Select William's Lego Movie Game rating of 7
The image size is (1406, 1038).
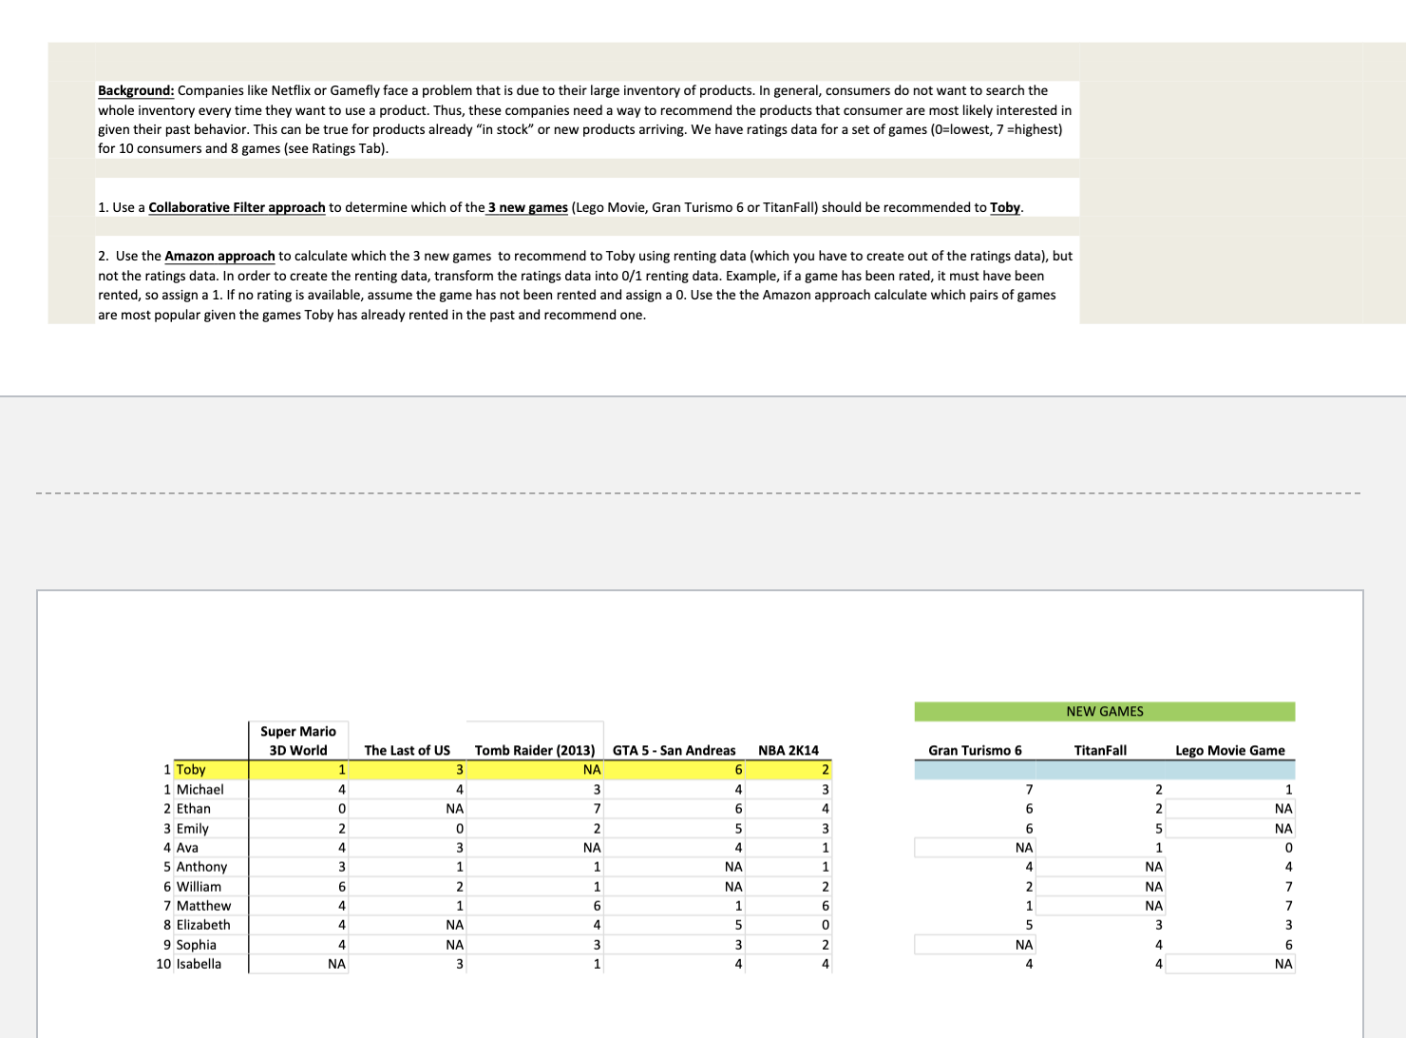point(1288,887)
